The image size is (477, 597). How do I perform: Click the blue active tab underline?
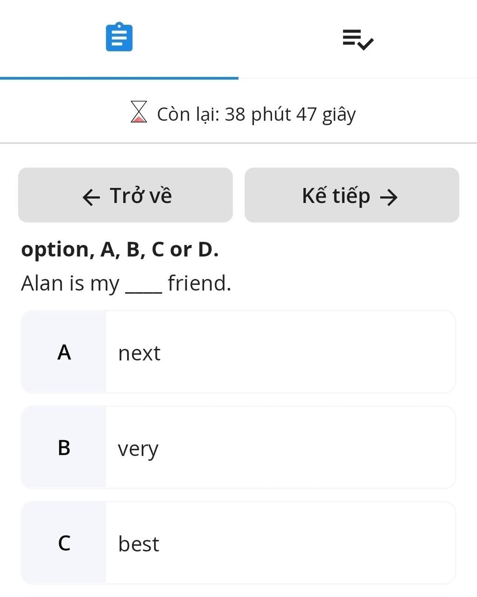[x=119, y=78]
